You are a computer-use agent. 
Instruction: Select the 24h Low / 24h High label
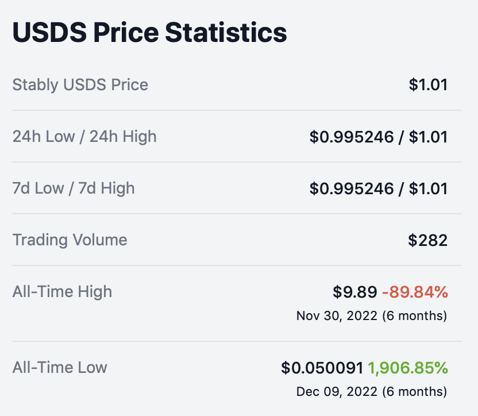[x=84, y=137]
